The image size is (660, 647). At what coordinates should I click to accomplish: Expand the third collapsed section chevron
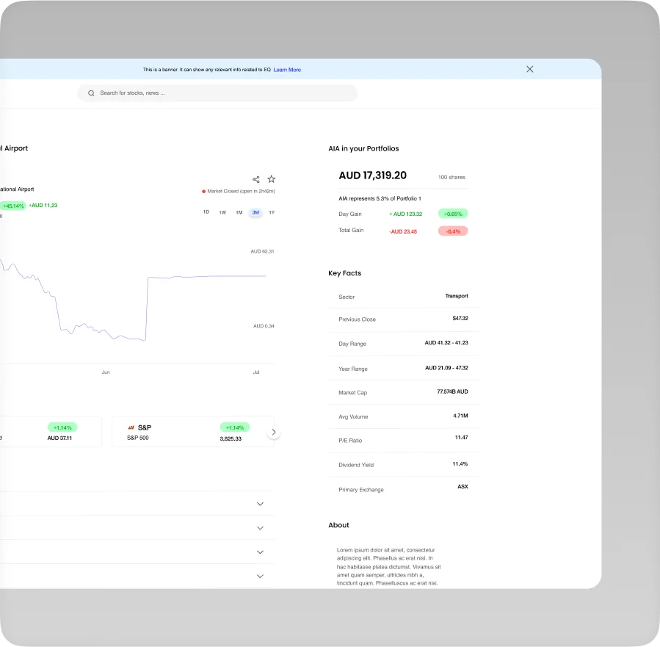coord(260,552)
